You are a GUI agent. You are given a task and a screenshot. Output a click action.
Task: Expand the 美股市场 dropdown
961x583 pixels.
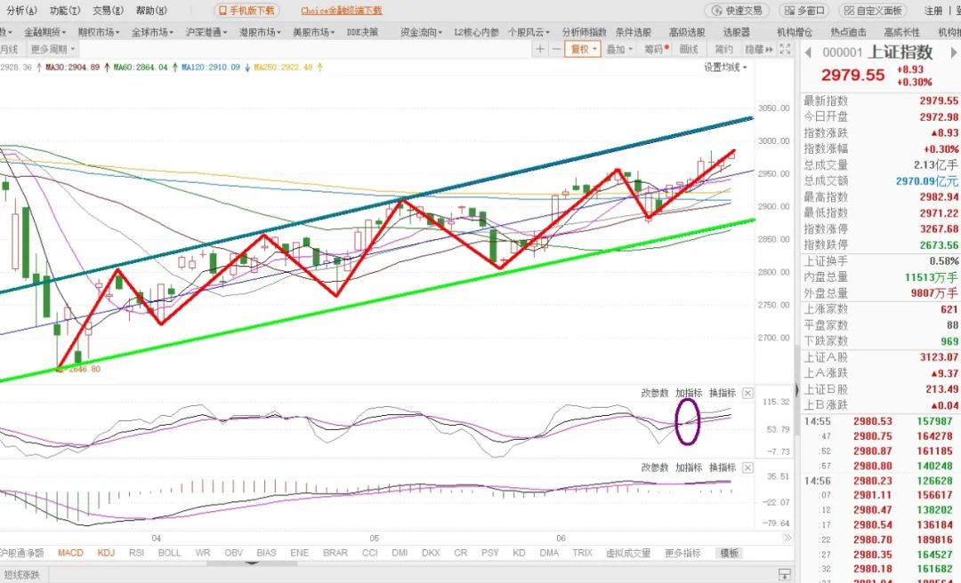coord(314,32)
